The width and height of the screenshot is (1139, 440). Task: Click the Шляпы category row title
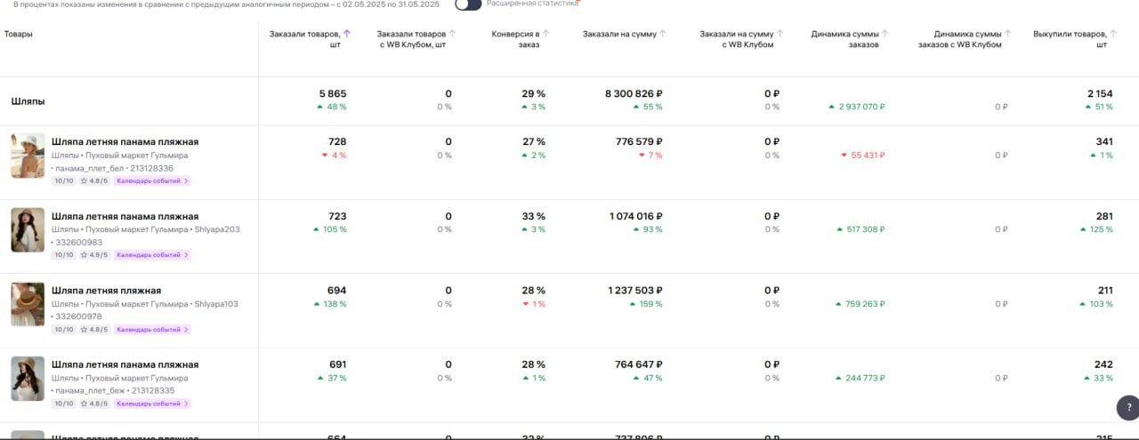pos(28,101)
